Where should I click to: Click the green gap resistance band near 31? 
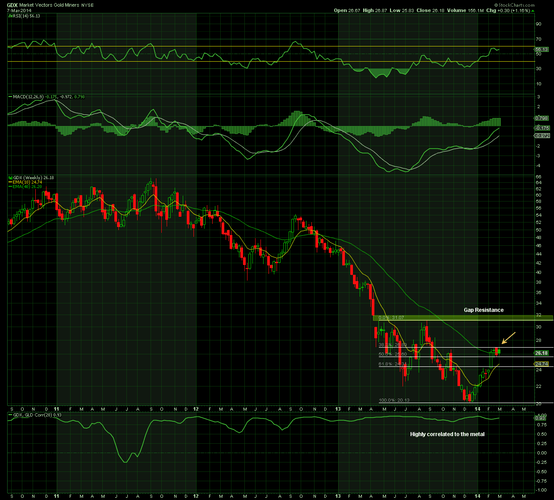tap(463, 318)
